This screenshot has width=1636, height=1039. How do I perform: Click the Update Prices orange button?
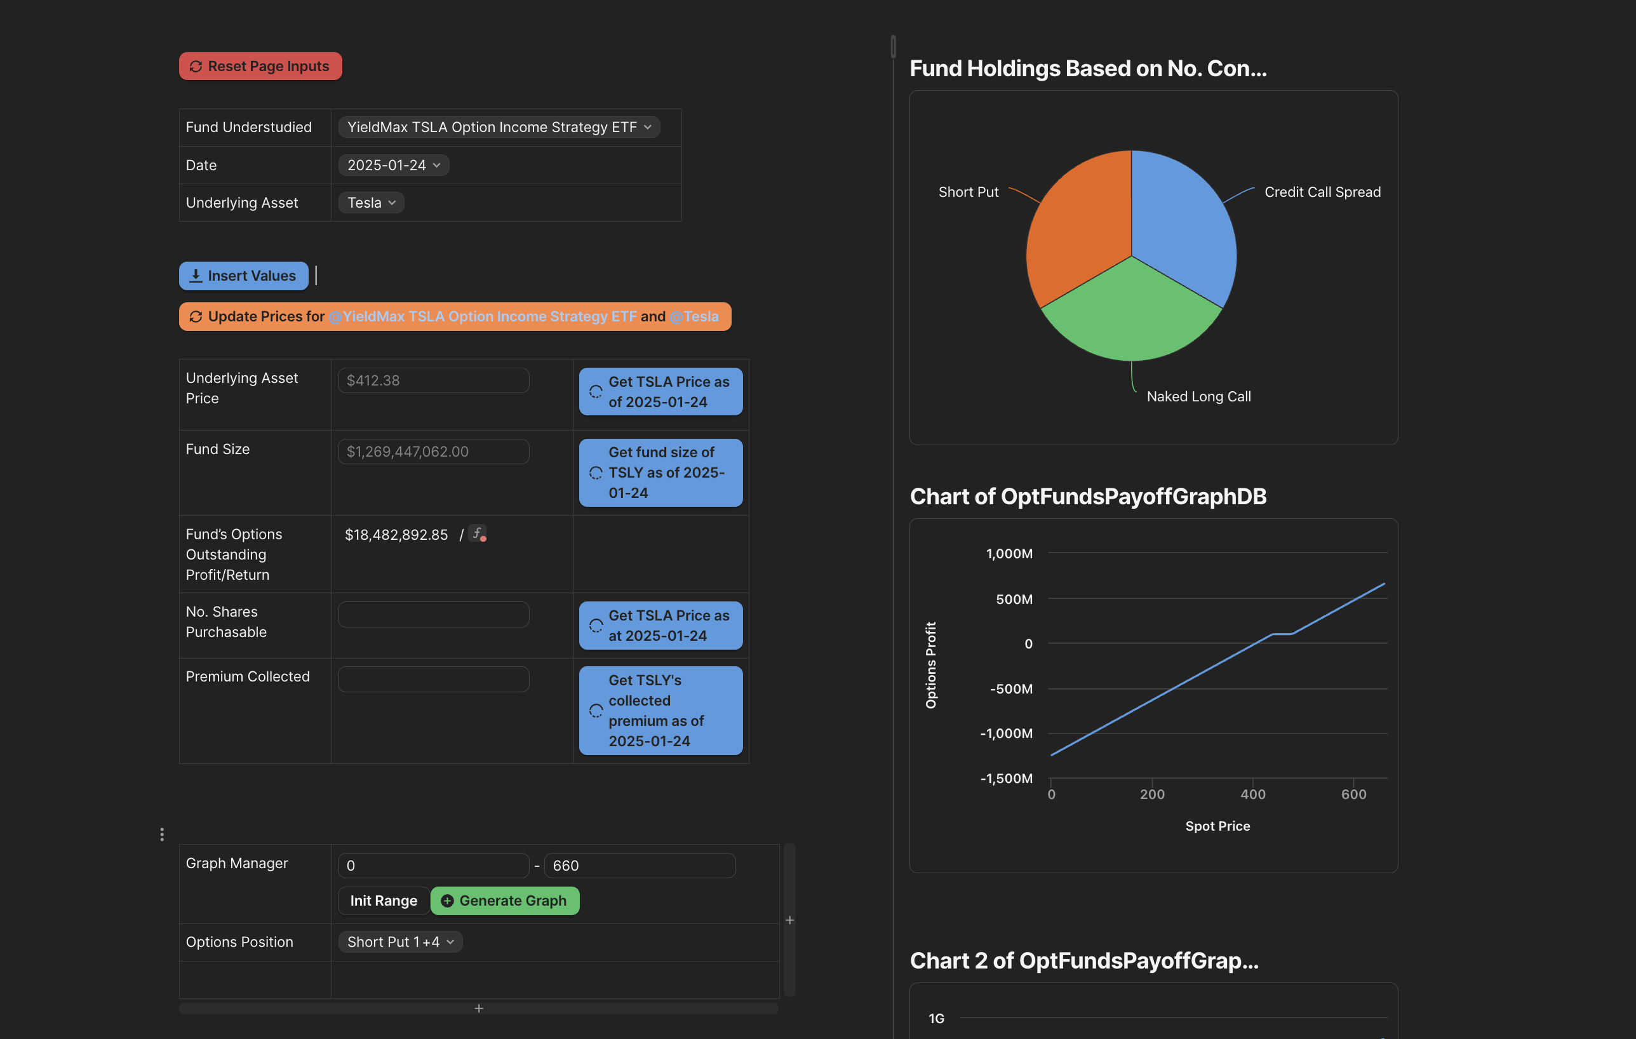(455, 317)
